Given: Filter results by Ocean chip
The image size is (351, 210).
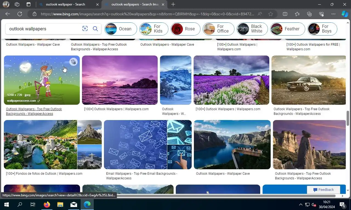Looking at the screenshot, I should point(121,29).
